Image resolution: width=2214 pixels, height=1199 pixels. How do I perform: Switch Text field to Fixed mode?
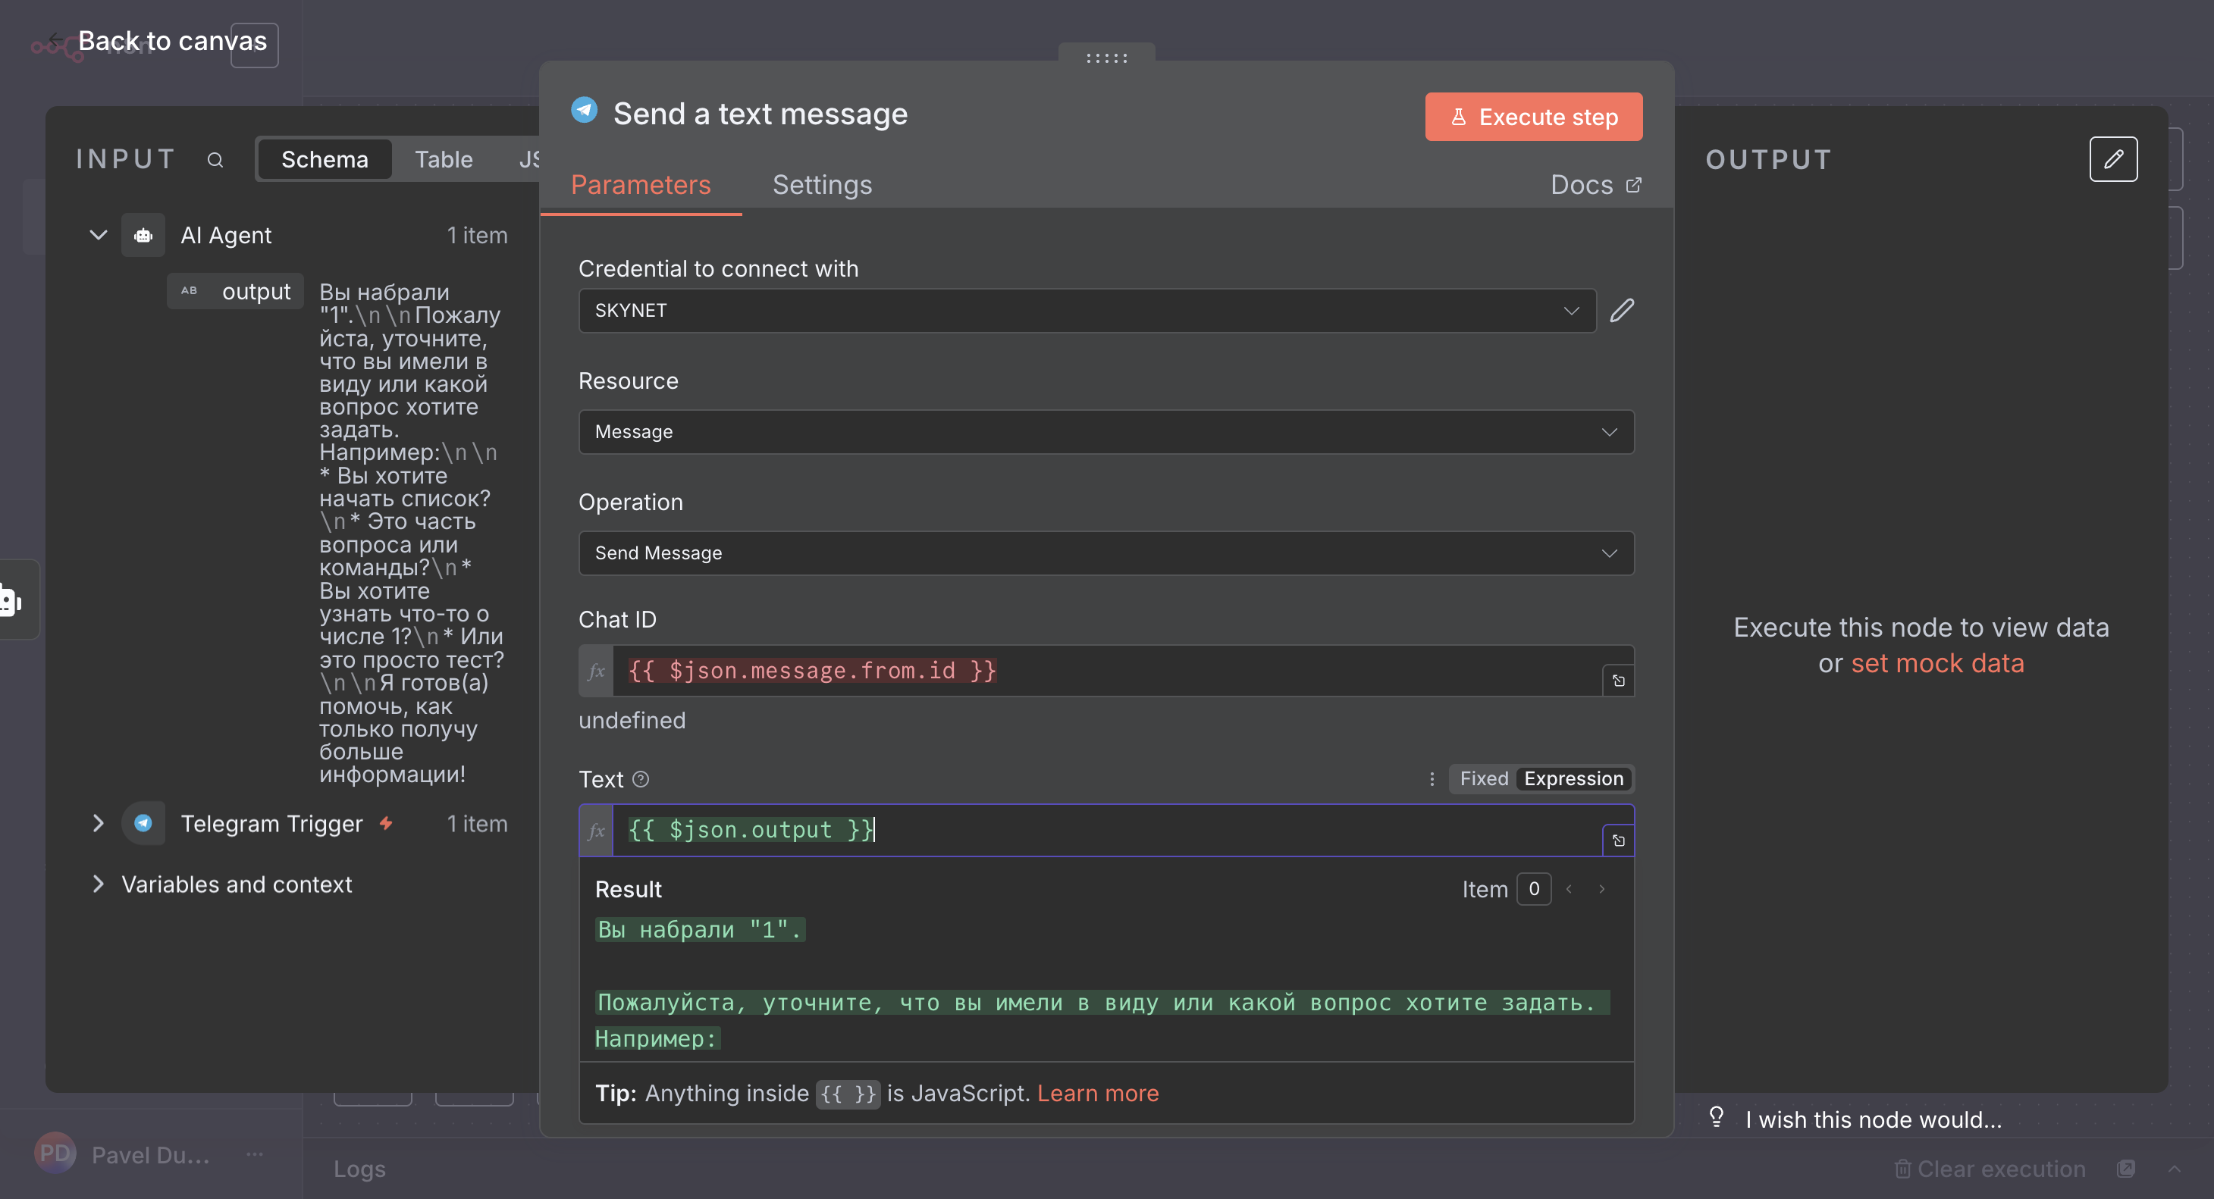[1483, 779]
